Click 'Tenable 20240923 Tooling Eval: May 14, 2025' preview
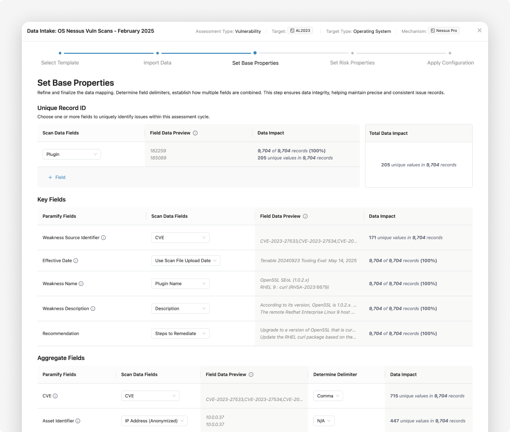 [308, 261]
